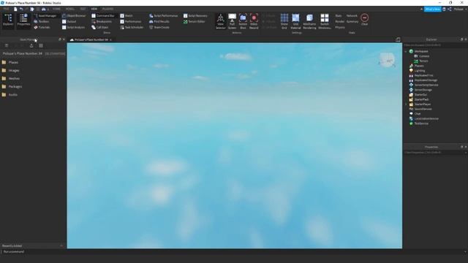Select Terrain in the Explorer tree
This screenshot has height=263, width=468.
[421, 61]
